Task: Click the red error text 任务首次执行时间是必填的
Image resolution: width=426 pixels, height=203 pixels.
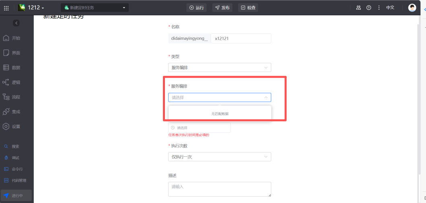Action: (189, 135)
